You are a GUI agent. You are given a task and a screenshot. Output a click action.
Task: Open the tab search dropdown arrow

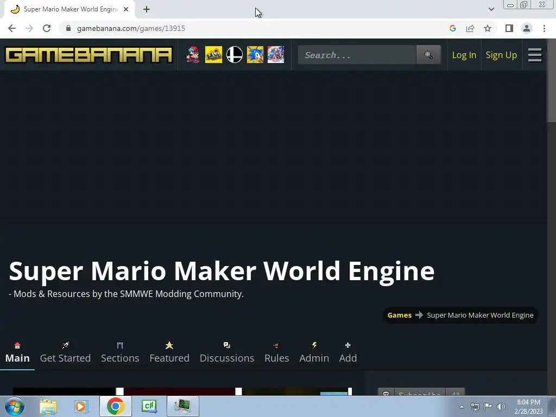click(x=491, y=9)
